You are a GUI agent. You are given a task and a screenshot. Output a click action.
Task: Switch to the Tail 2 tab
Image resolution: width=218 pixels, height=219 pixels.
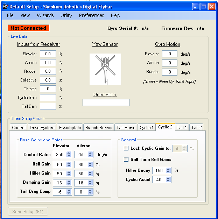pos(196,127)
